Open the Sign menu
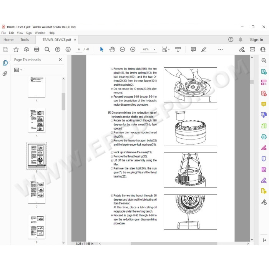The height and width of the screenshot is (269, 269). coord(29,33)
